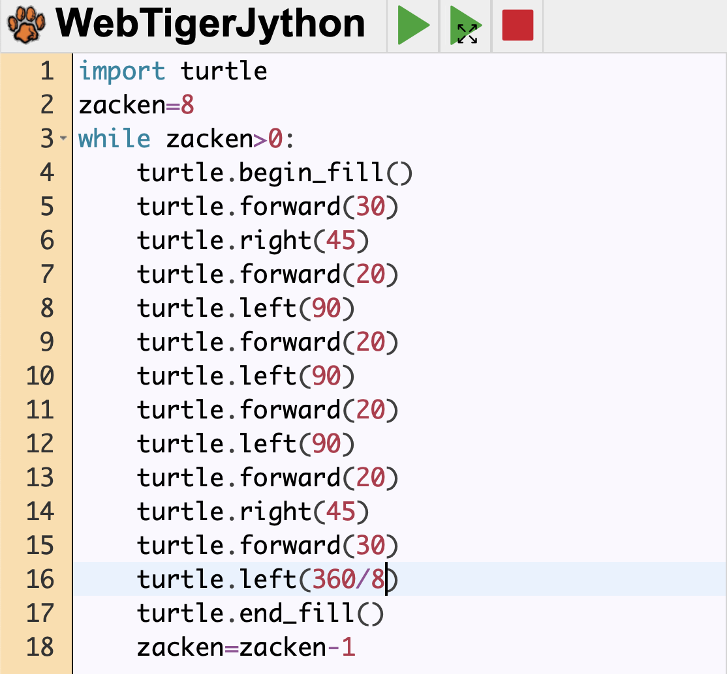Place cursor in 'import turtle' line
This screenshot has width=727, height=674.
tap(173, 70)
